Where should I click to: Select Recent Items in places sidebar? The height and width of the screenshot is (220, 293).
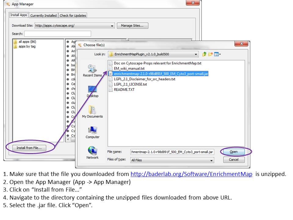pos(92,71)
